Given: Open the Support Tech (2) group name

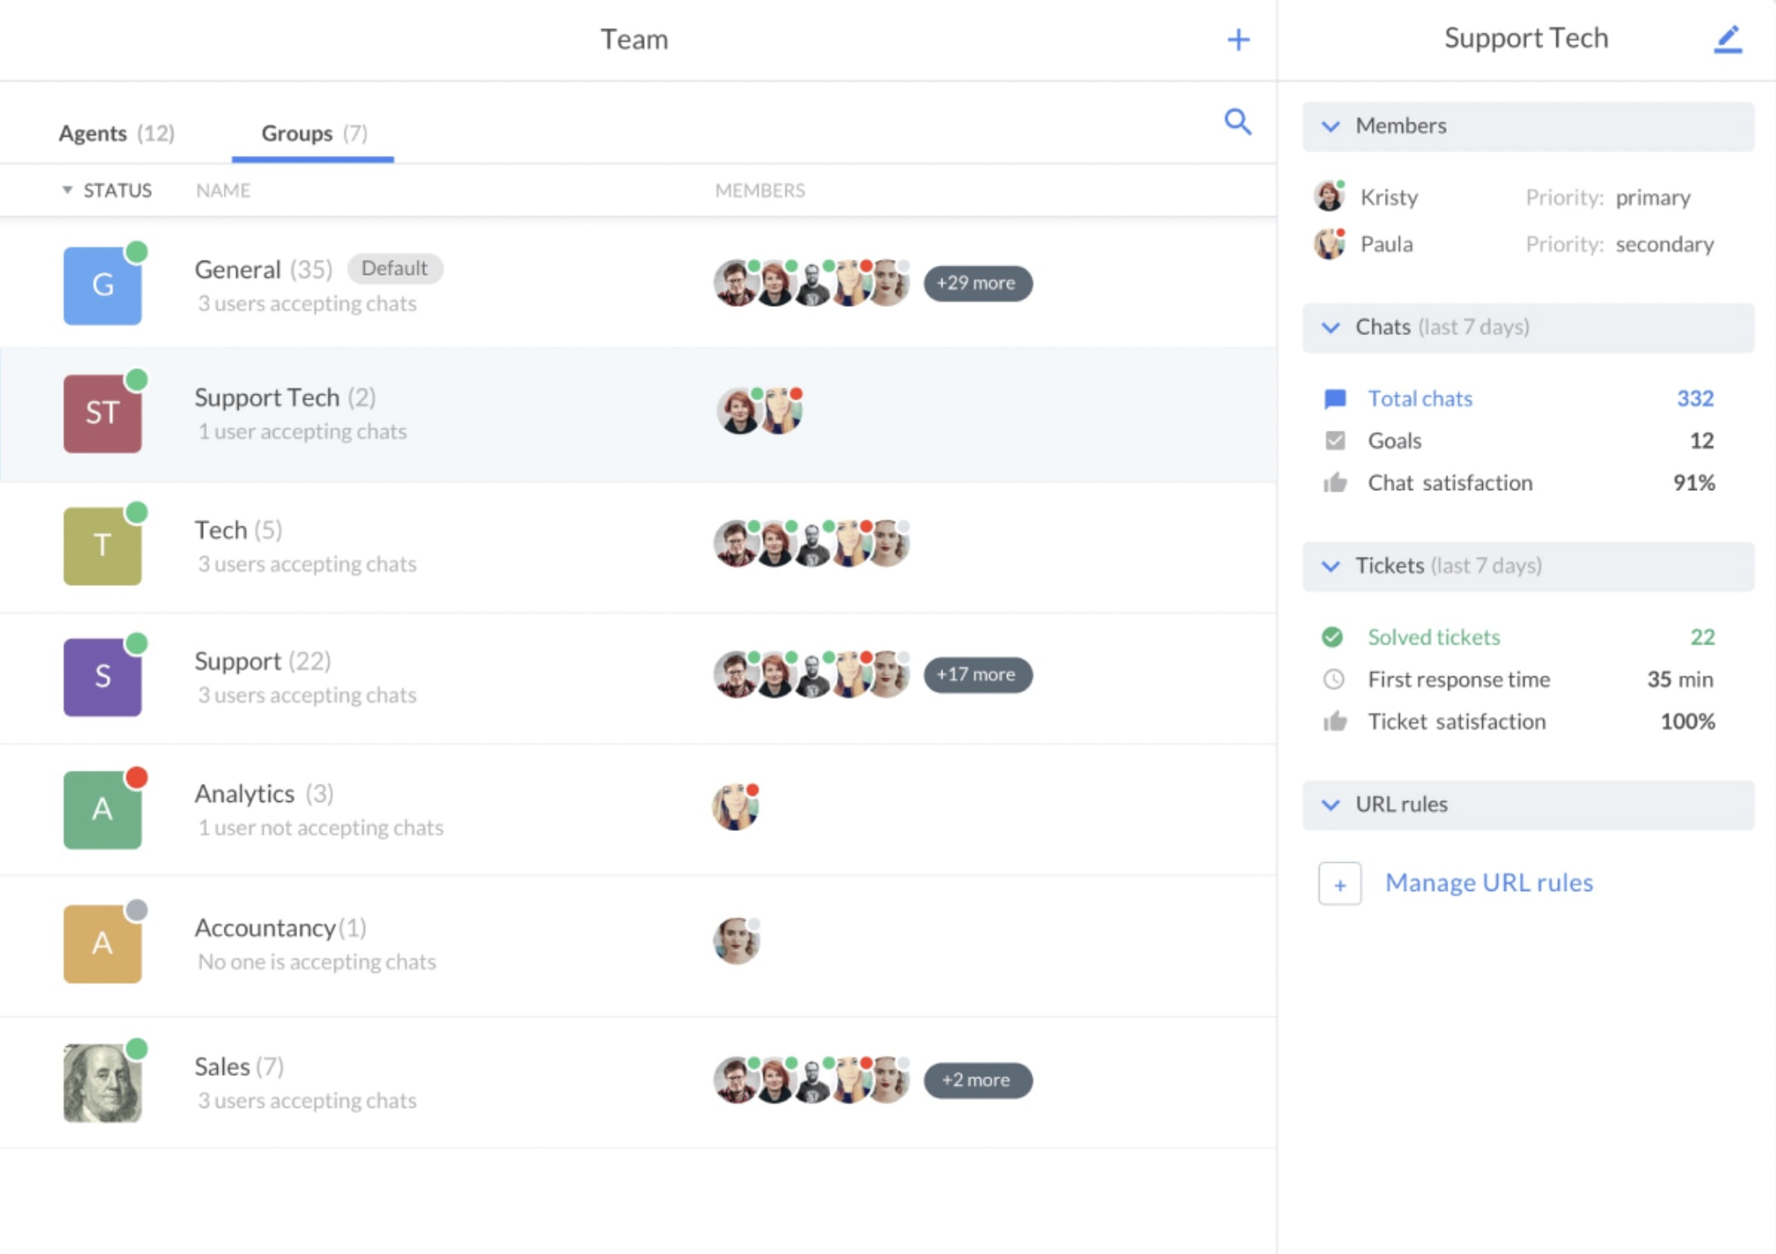Looking at the screenshot, I should pyautogui.click(x=285, y=398).
